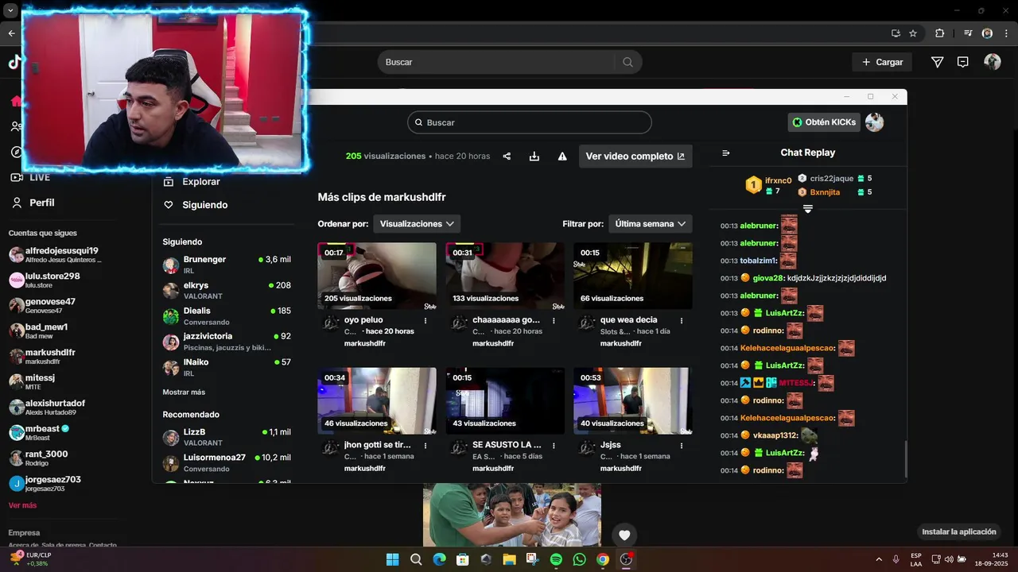The width and height of the screenshot is (1018, 572).
Task: Open options menu for 'oyo peluo' clip
Action: (425, 321)
